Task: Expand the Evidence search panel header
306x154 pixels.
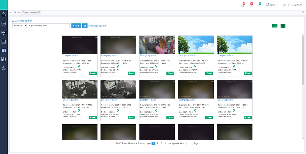Action: click(x=22, y=21)
